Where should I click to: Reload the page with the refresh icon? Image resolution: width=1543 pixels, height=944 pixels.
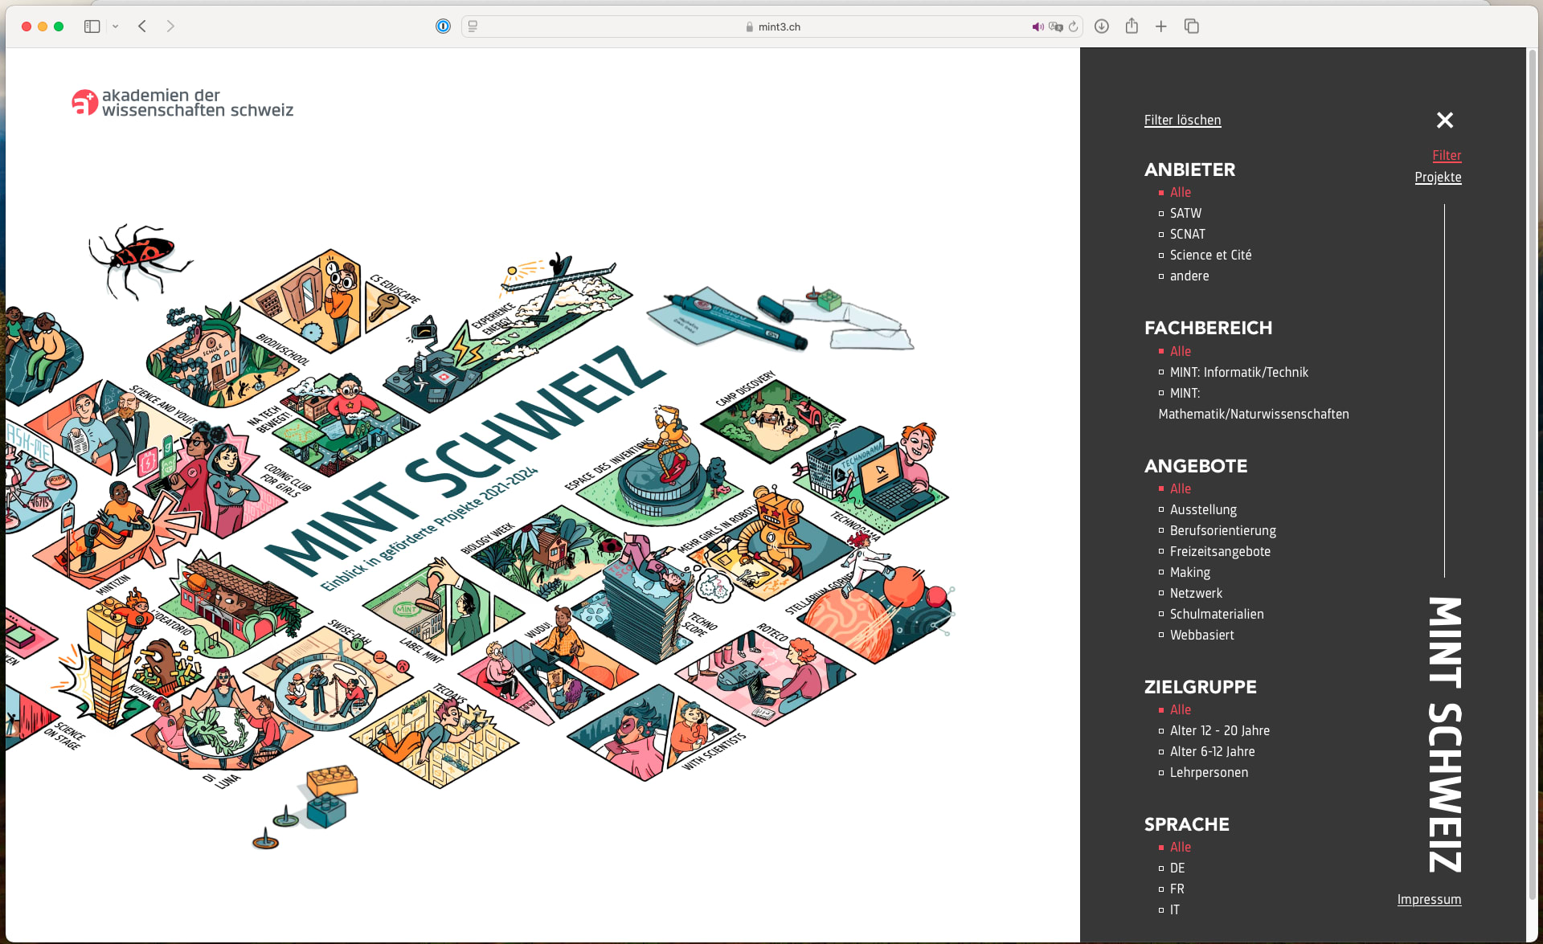[1073, 27]
